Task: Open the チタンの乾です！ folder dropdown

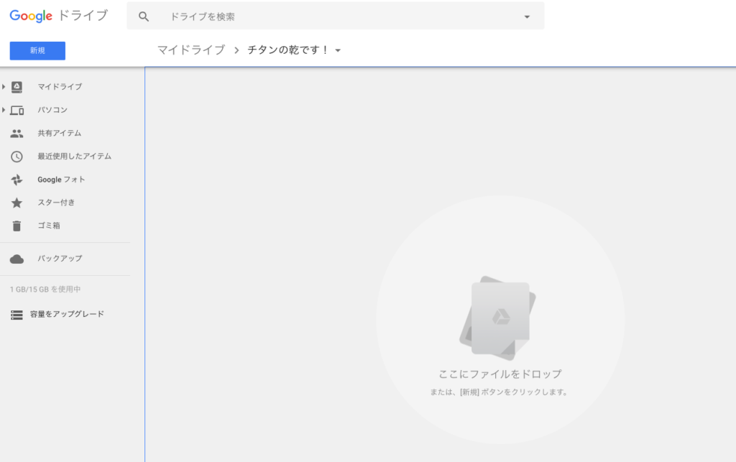Action: [x=339, y=50]
